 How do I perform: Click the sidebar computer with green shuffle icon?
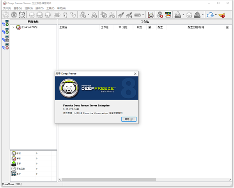(6, 31)
